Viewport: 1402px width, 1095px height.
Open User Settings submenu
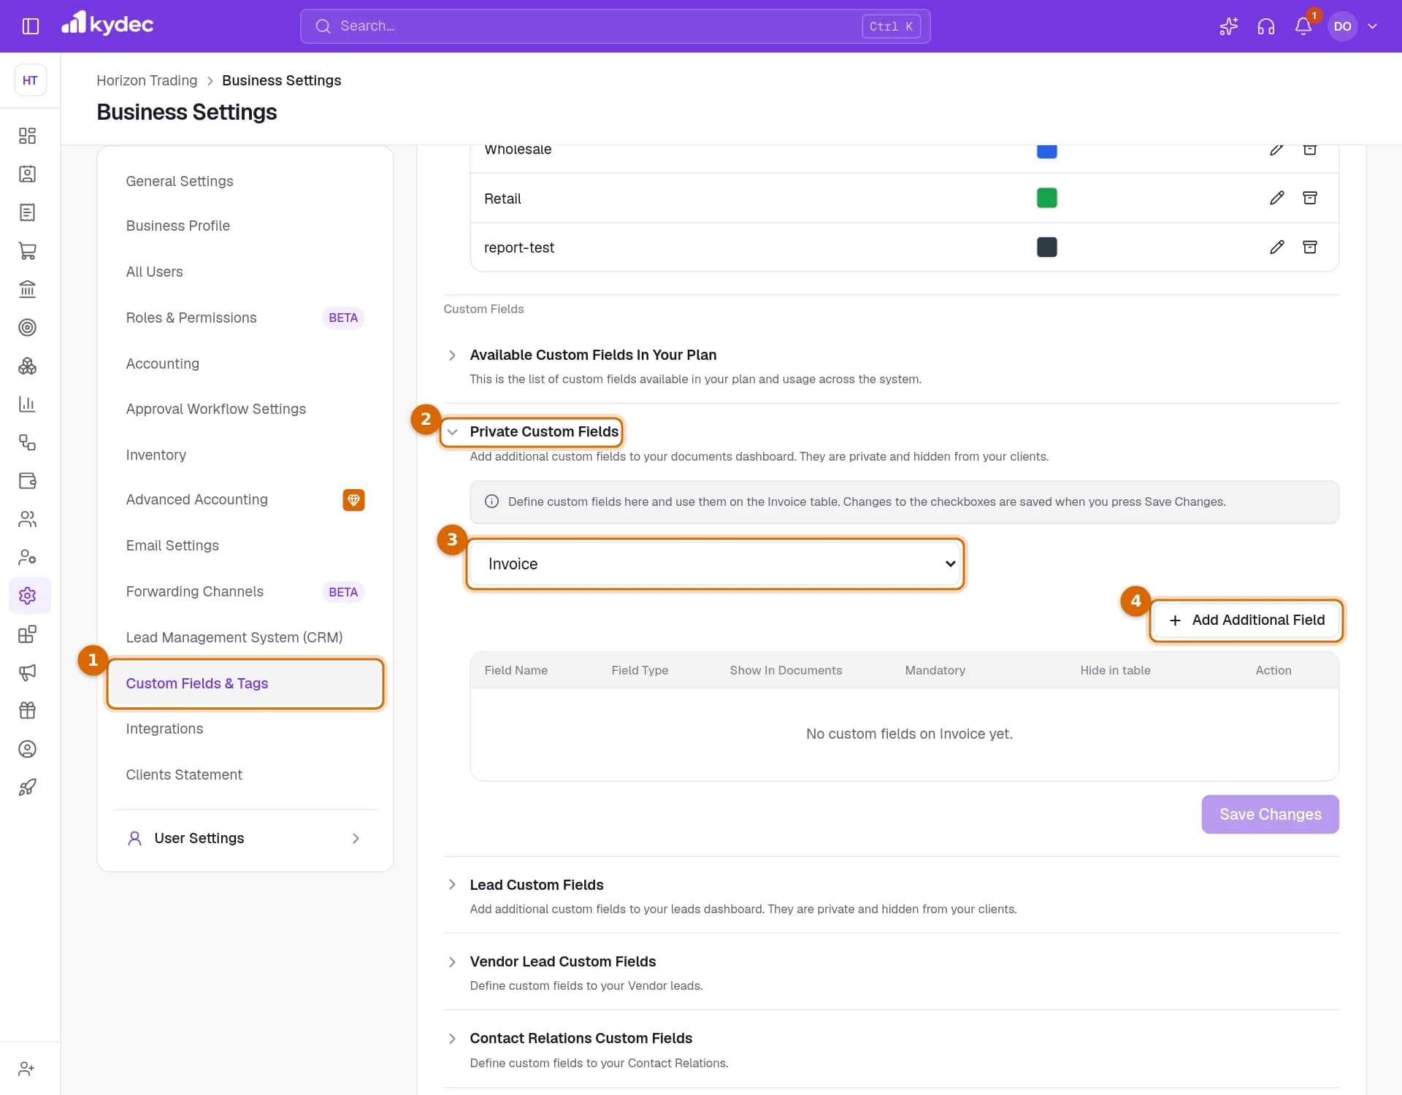(x=245, y=838)
